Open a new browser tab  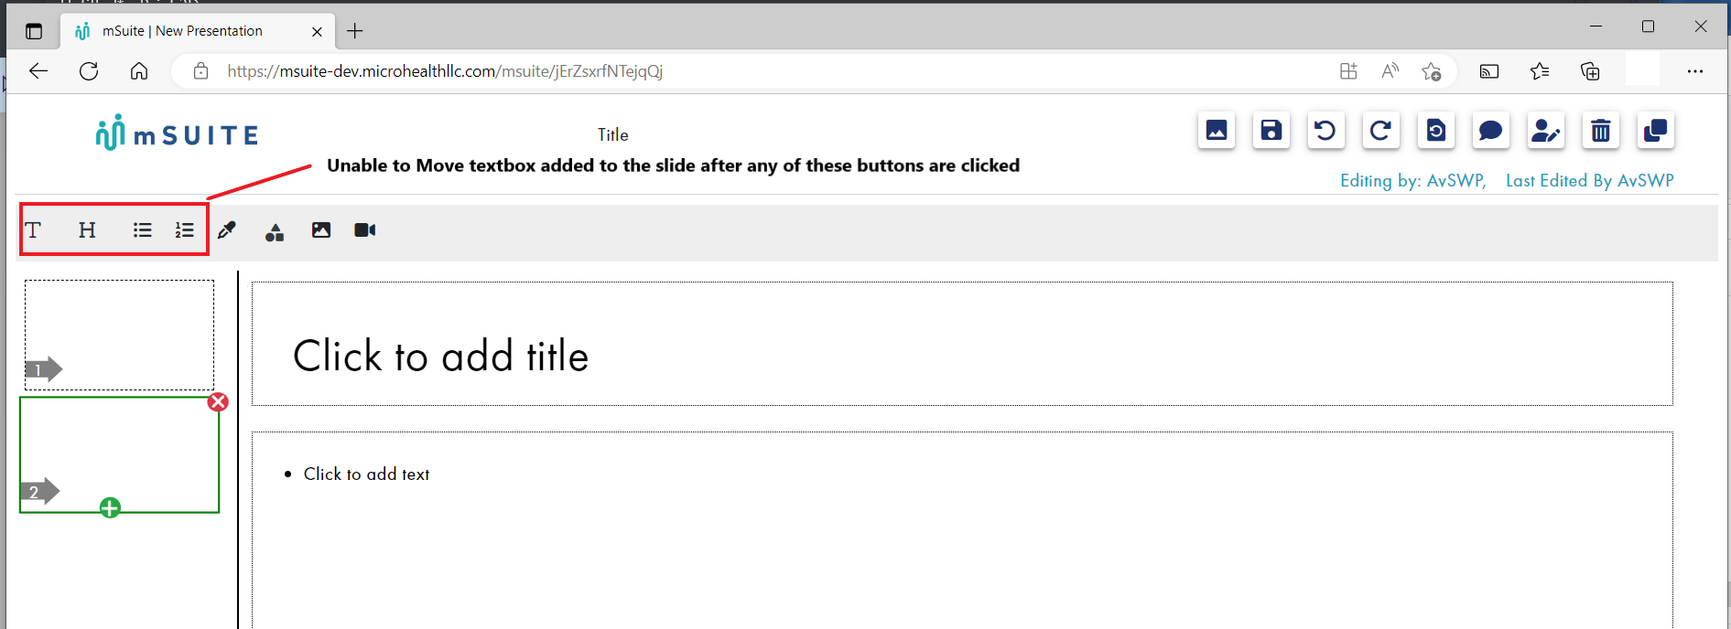point(355,30)
